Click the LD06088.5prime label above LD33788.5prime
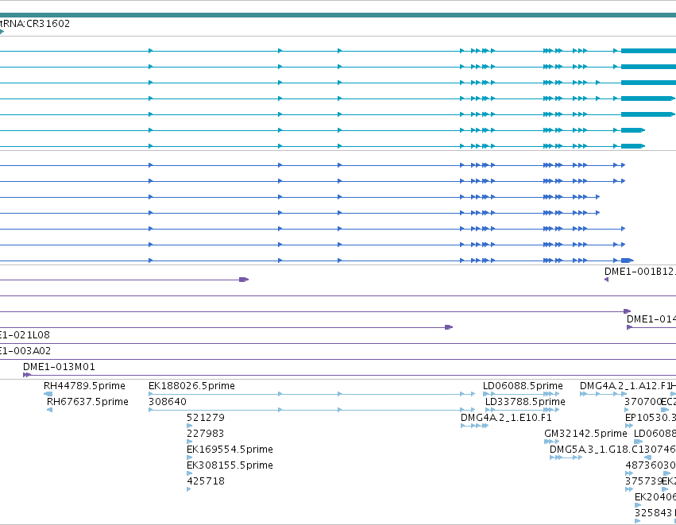 [x=523, y=386]
